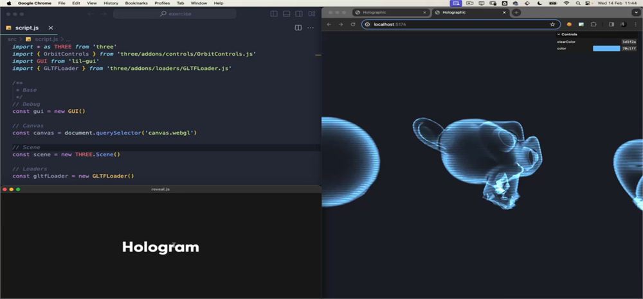The image size is (643, 299).
Task: Click the VS Code navigate forward arrow
Action: tap(104, 14)
